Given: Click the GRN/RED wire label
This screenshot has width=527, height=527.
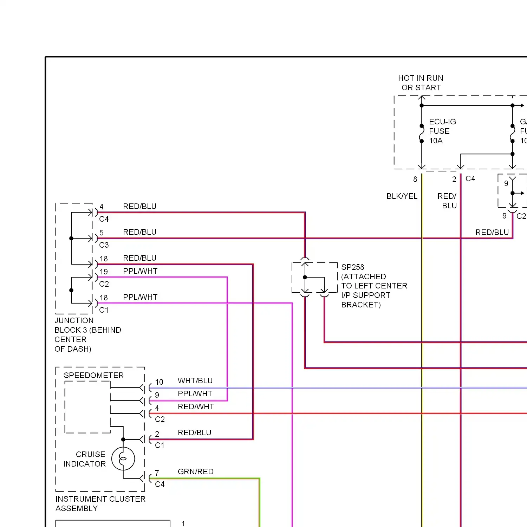Looking at the screenshot, I should point(195,471).
